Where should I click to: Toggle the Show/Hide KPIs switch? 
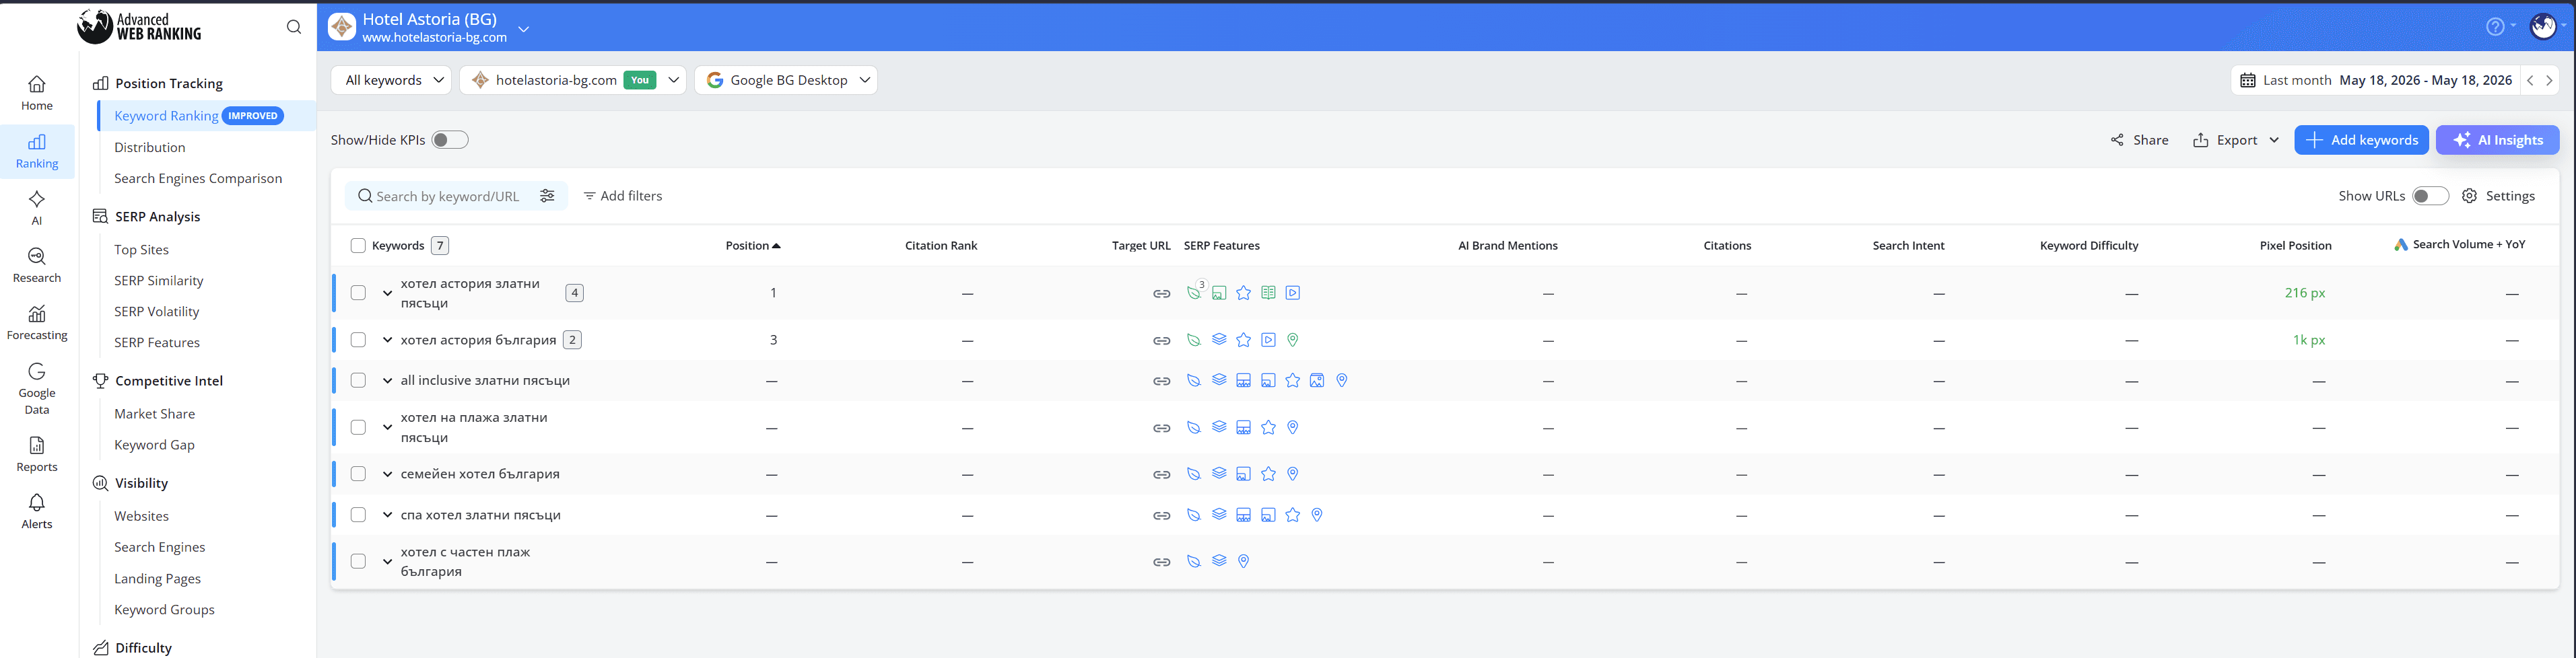[450, 140]
